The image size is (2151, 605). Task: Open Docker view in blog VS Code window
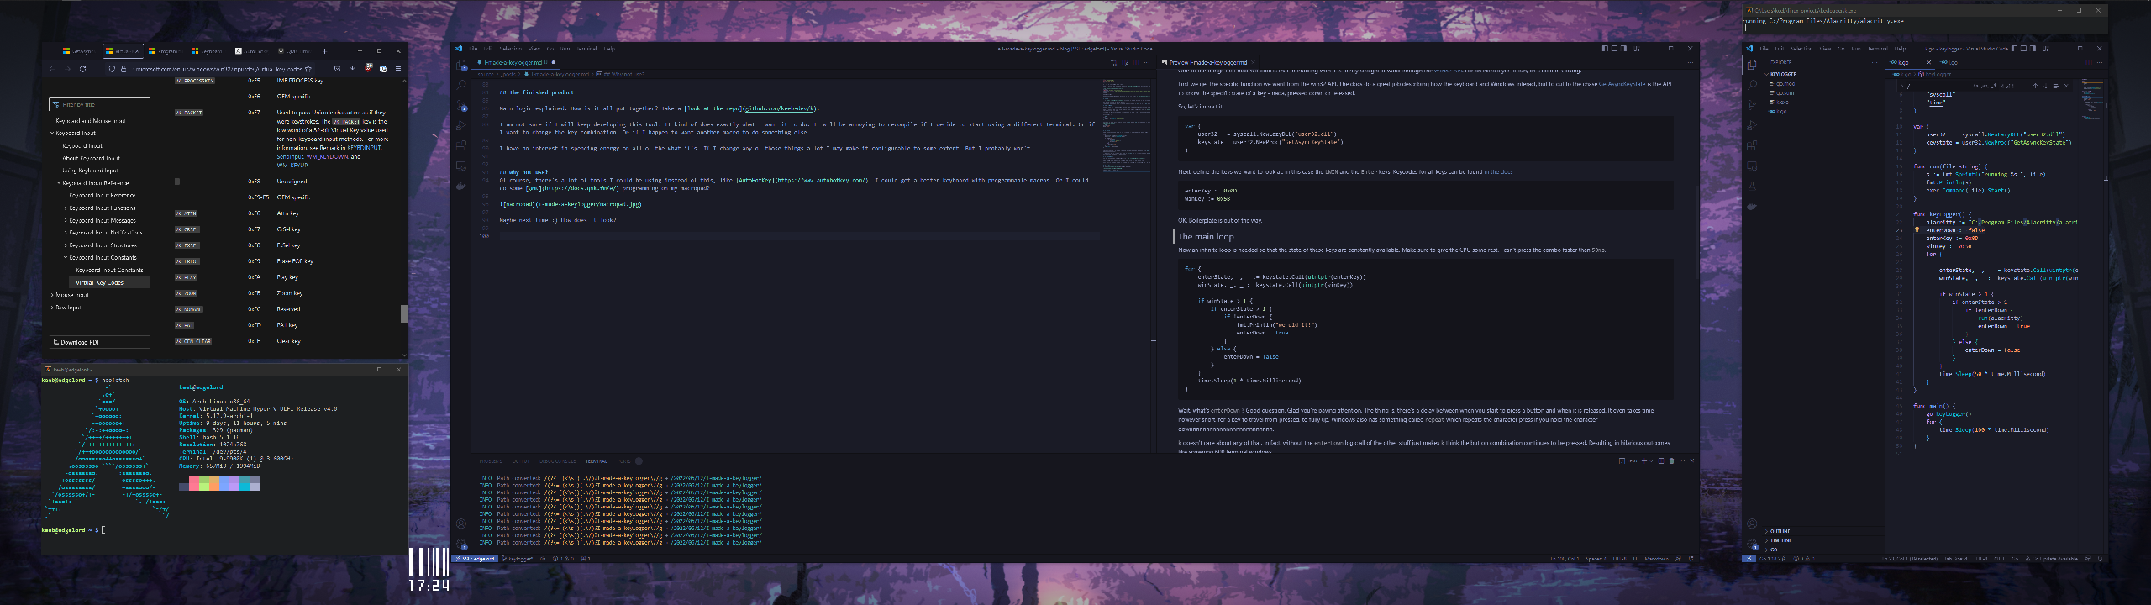460,187
